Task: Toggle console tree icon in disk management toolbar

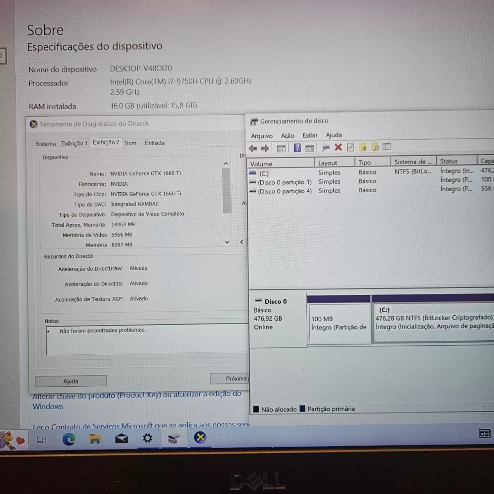Action: coord(281,148)
